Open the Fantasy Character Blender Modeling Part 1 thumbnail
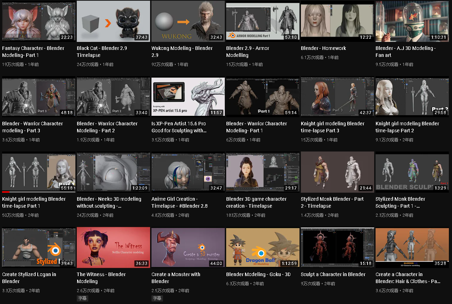452x304 pixels. [x=39, y=21]
